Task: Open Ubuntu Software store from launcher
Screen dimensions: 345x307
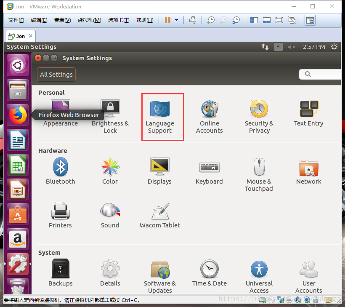Action: click(18, 214)
